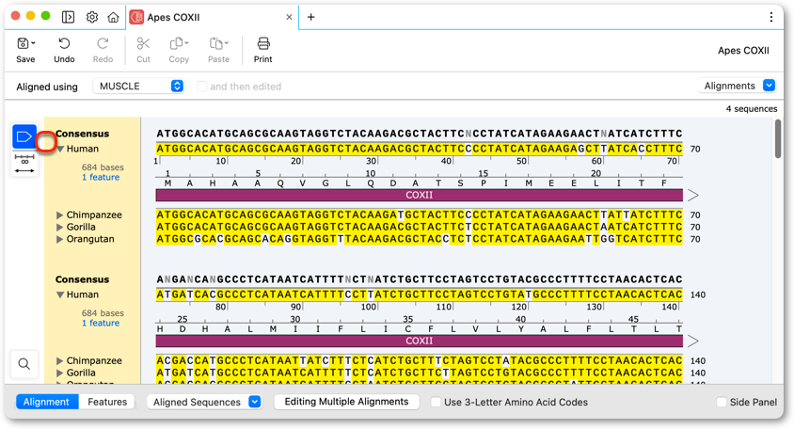Click the Paste toolbar icon
Viewport: 794px width, 429px height.
[218, 44]
